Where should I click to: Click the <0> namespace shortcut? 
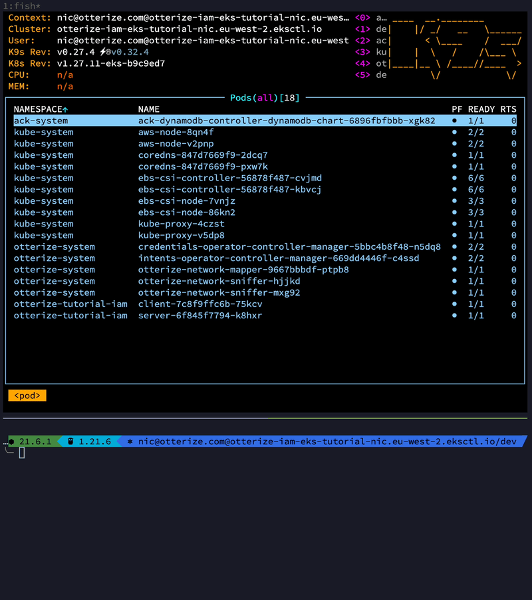(362, 17)
